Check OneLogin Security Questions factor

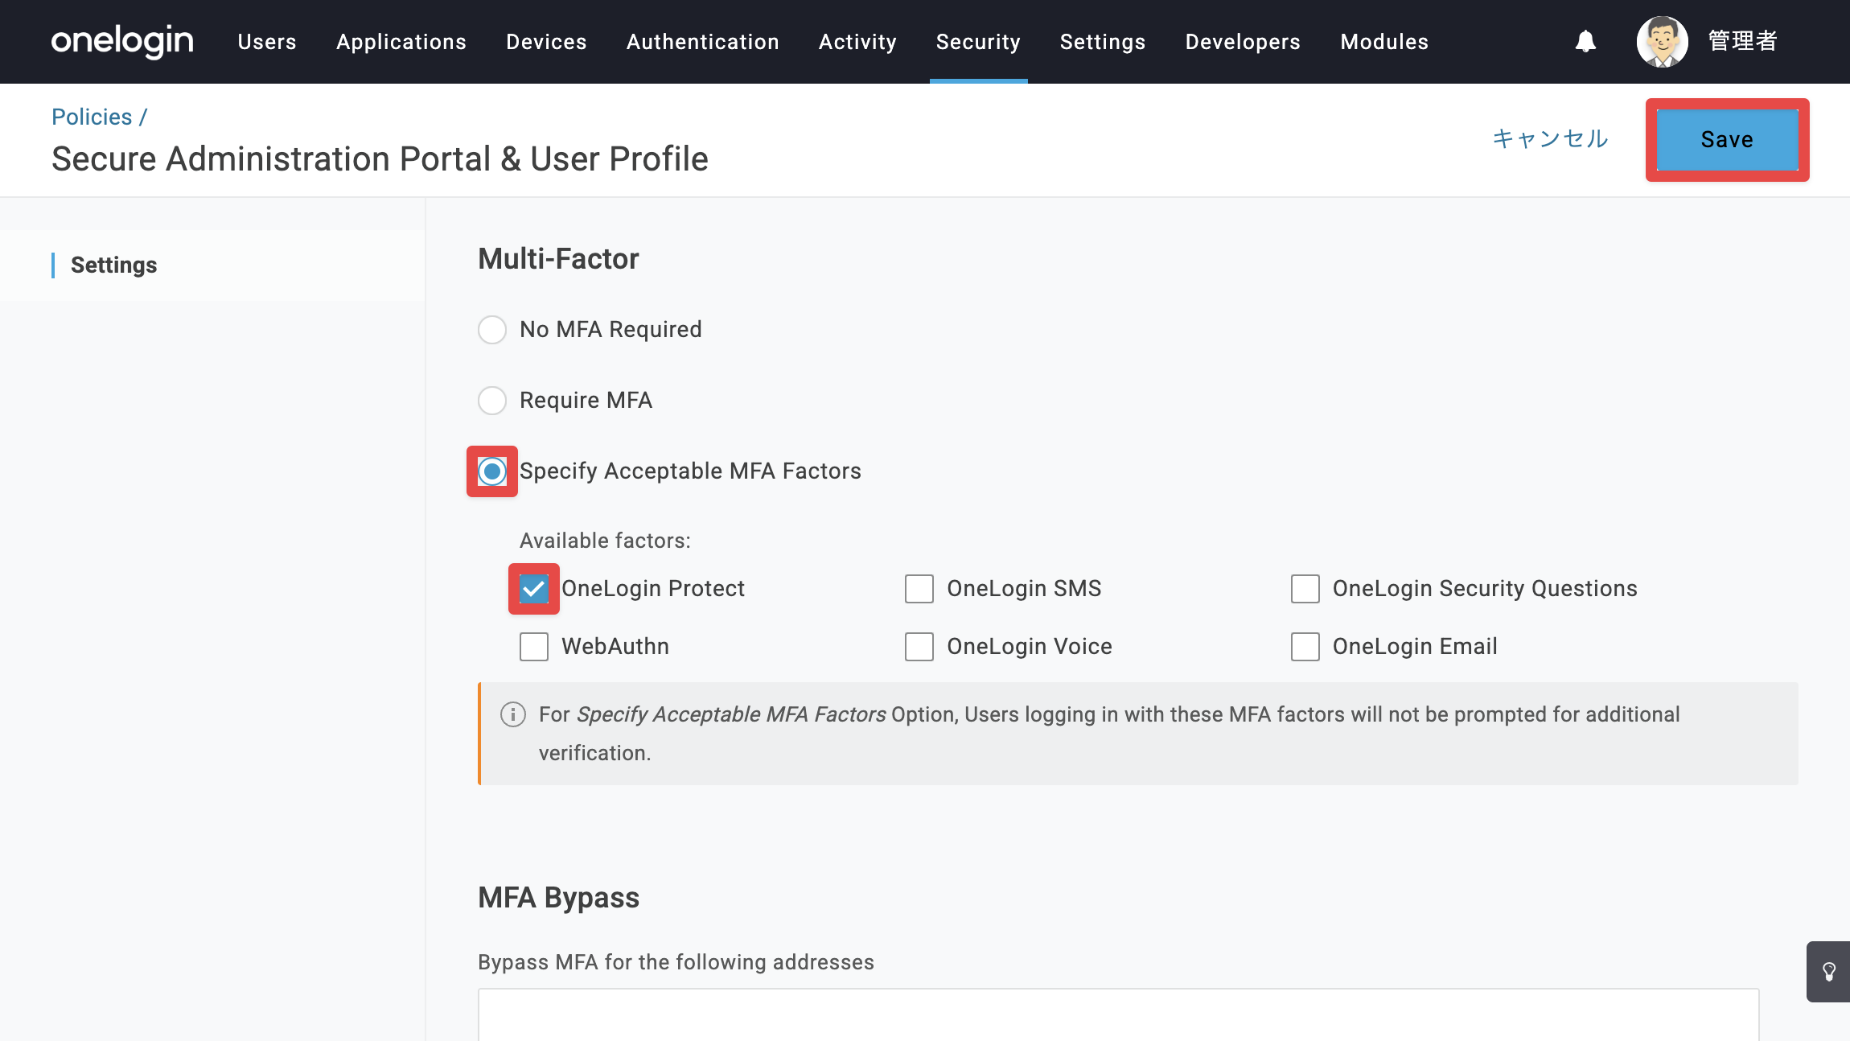point(1305,589)
